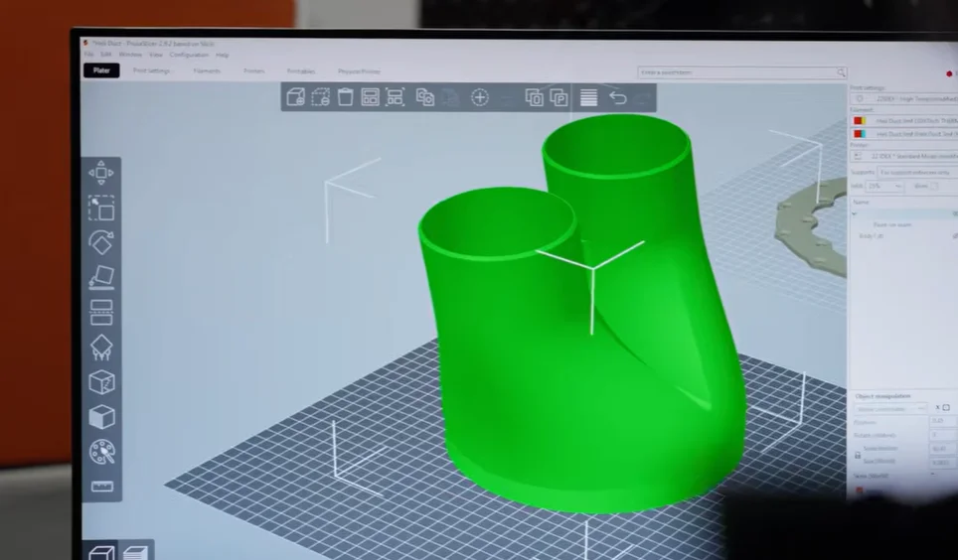Click the Copy icon in top toolbar

(x=424, y=96)
